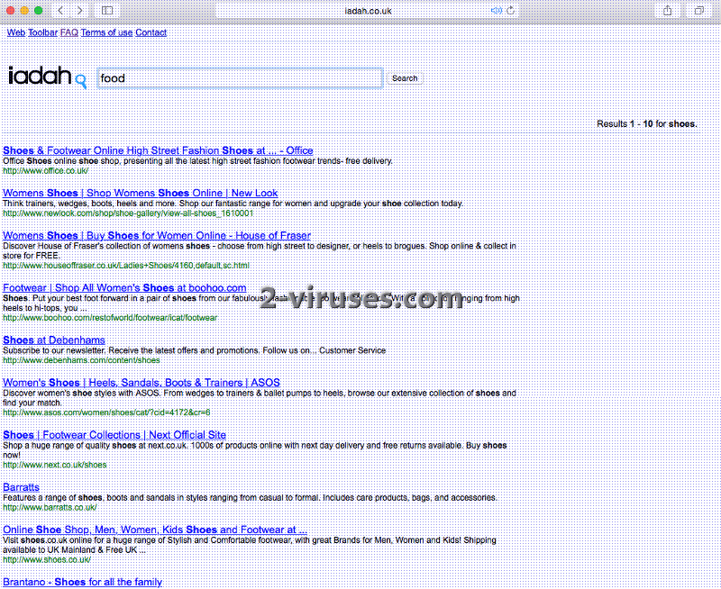Open the Next Official Site shoes result
This screenshot has width=721, height=589.
click(x=114, y=435)
